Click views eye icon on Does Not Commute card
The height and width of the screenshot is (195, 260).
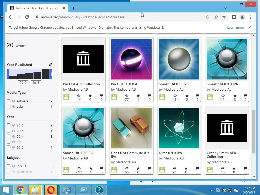point(127,168)
